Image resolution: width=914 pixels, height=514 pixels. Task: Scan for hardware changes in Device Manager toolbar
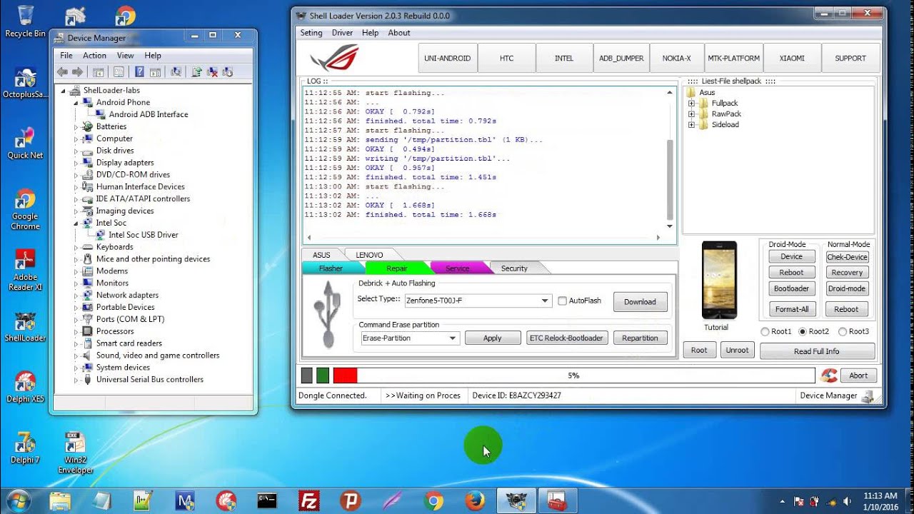point(176,71)
